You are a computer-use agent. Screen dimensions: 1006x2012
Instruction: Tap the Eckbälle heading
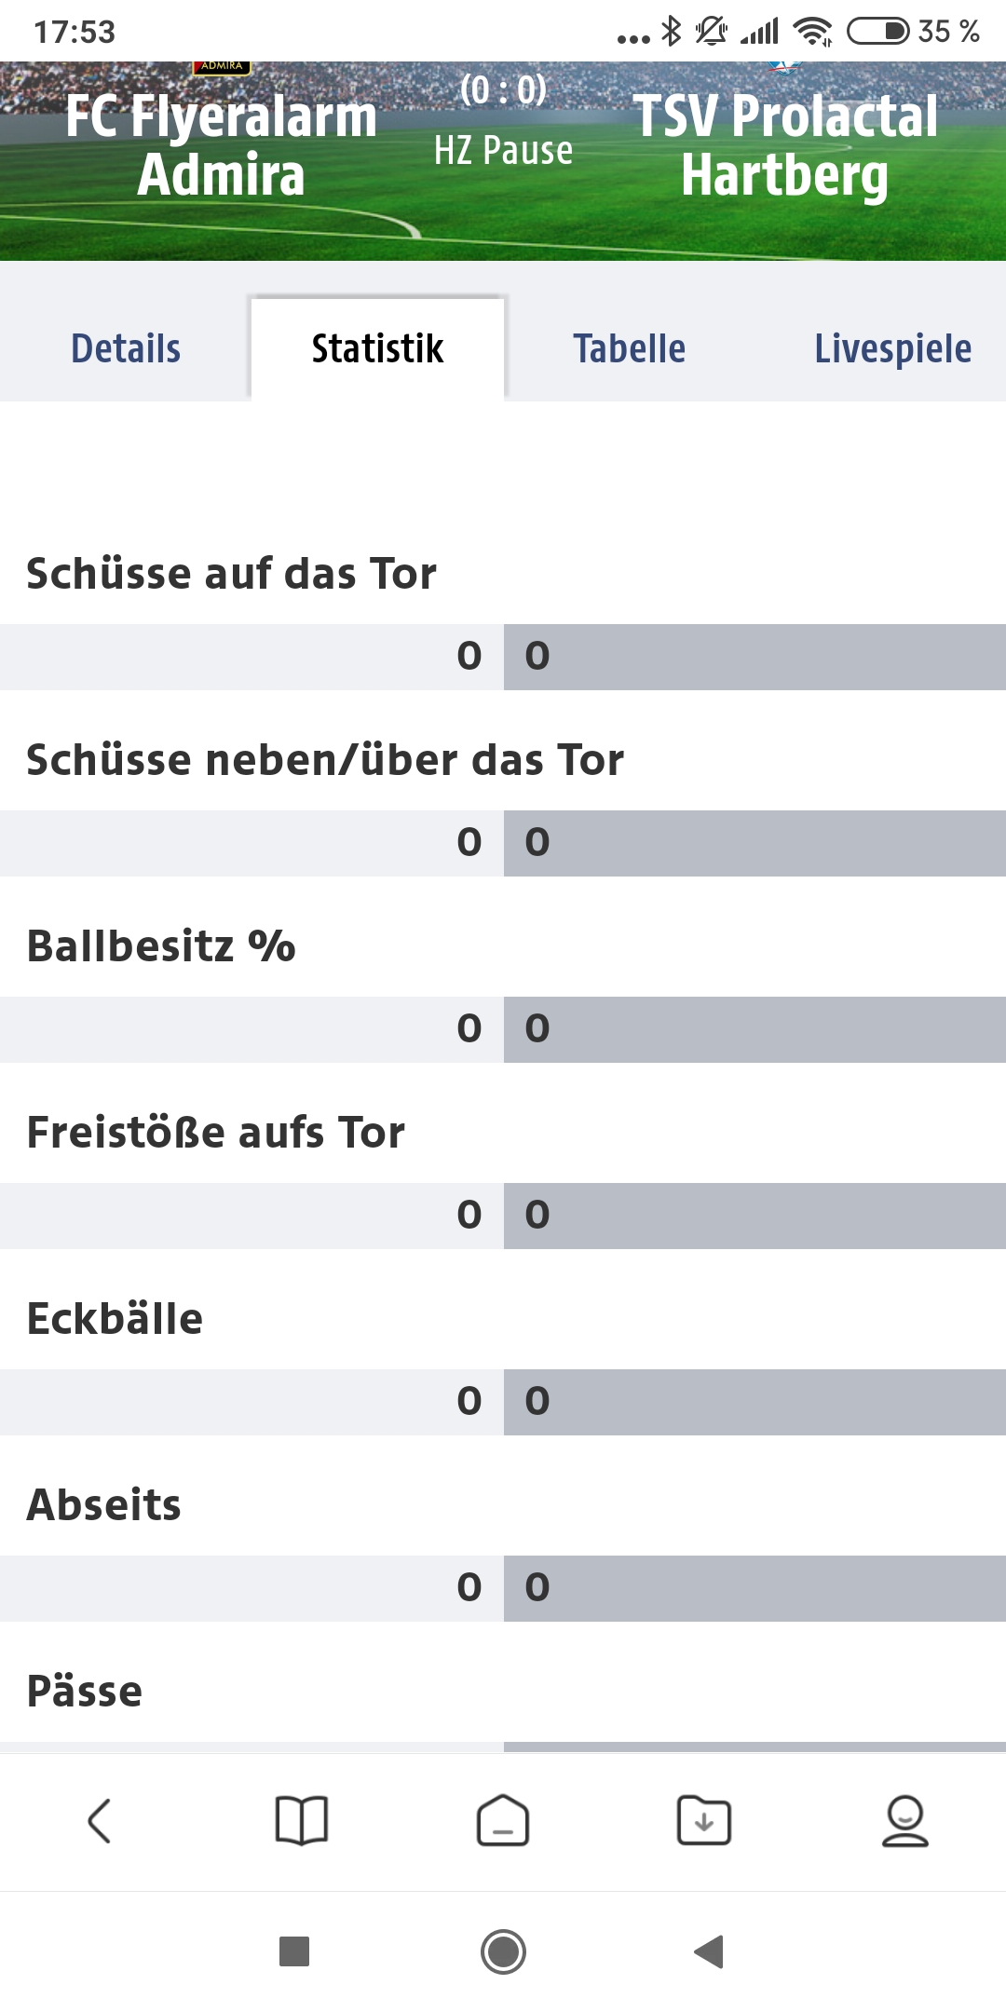115,1319
